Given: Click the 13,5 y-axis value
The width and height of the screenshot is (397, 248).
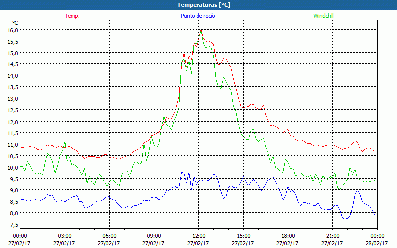Looking at the screenshot, I should pyautogui.click(x=13, y=87).
